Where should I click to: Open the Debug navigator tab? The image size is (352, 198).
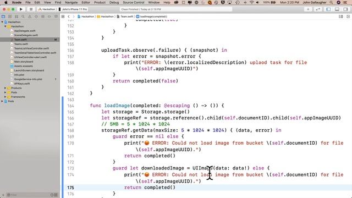point(43,16)
